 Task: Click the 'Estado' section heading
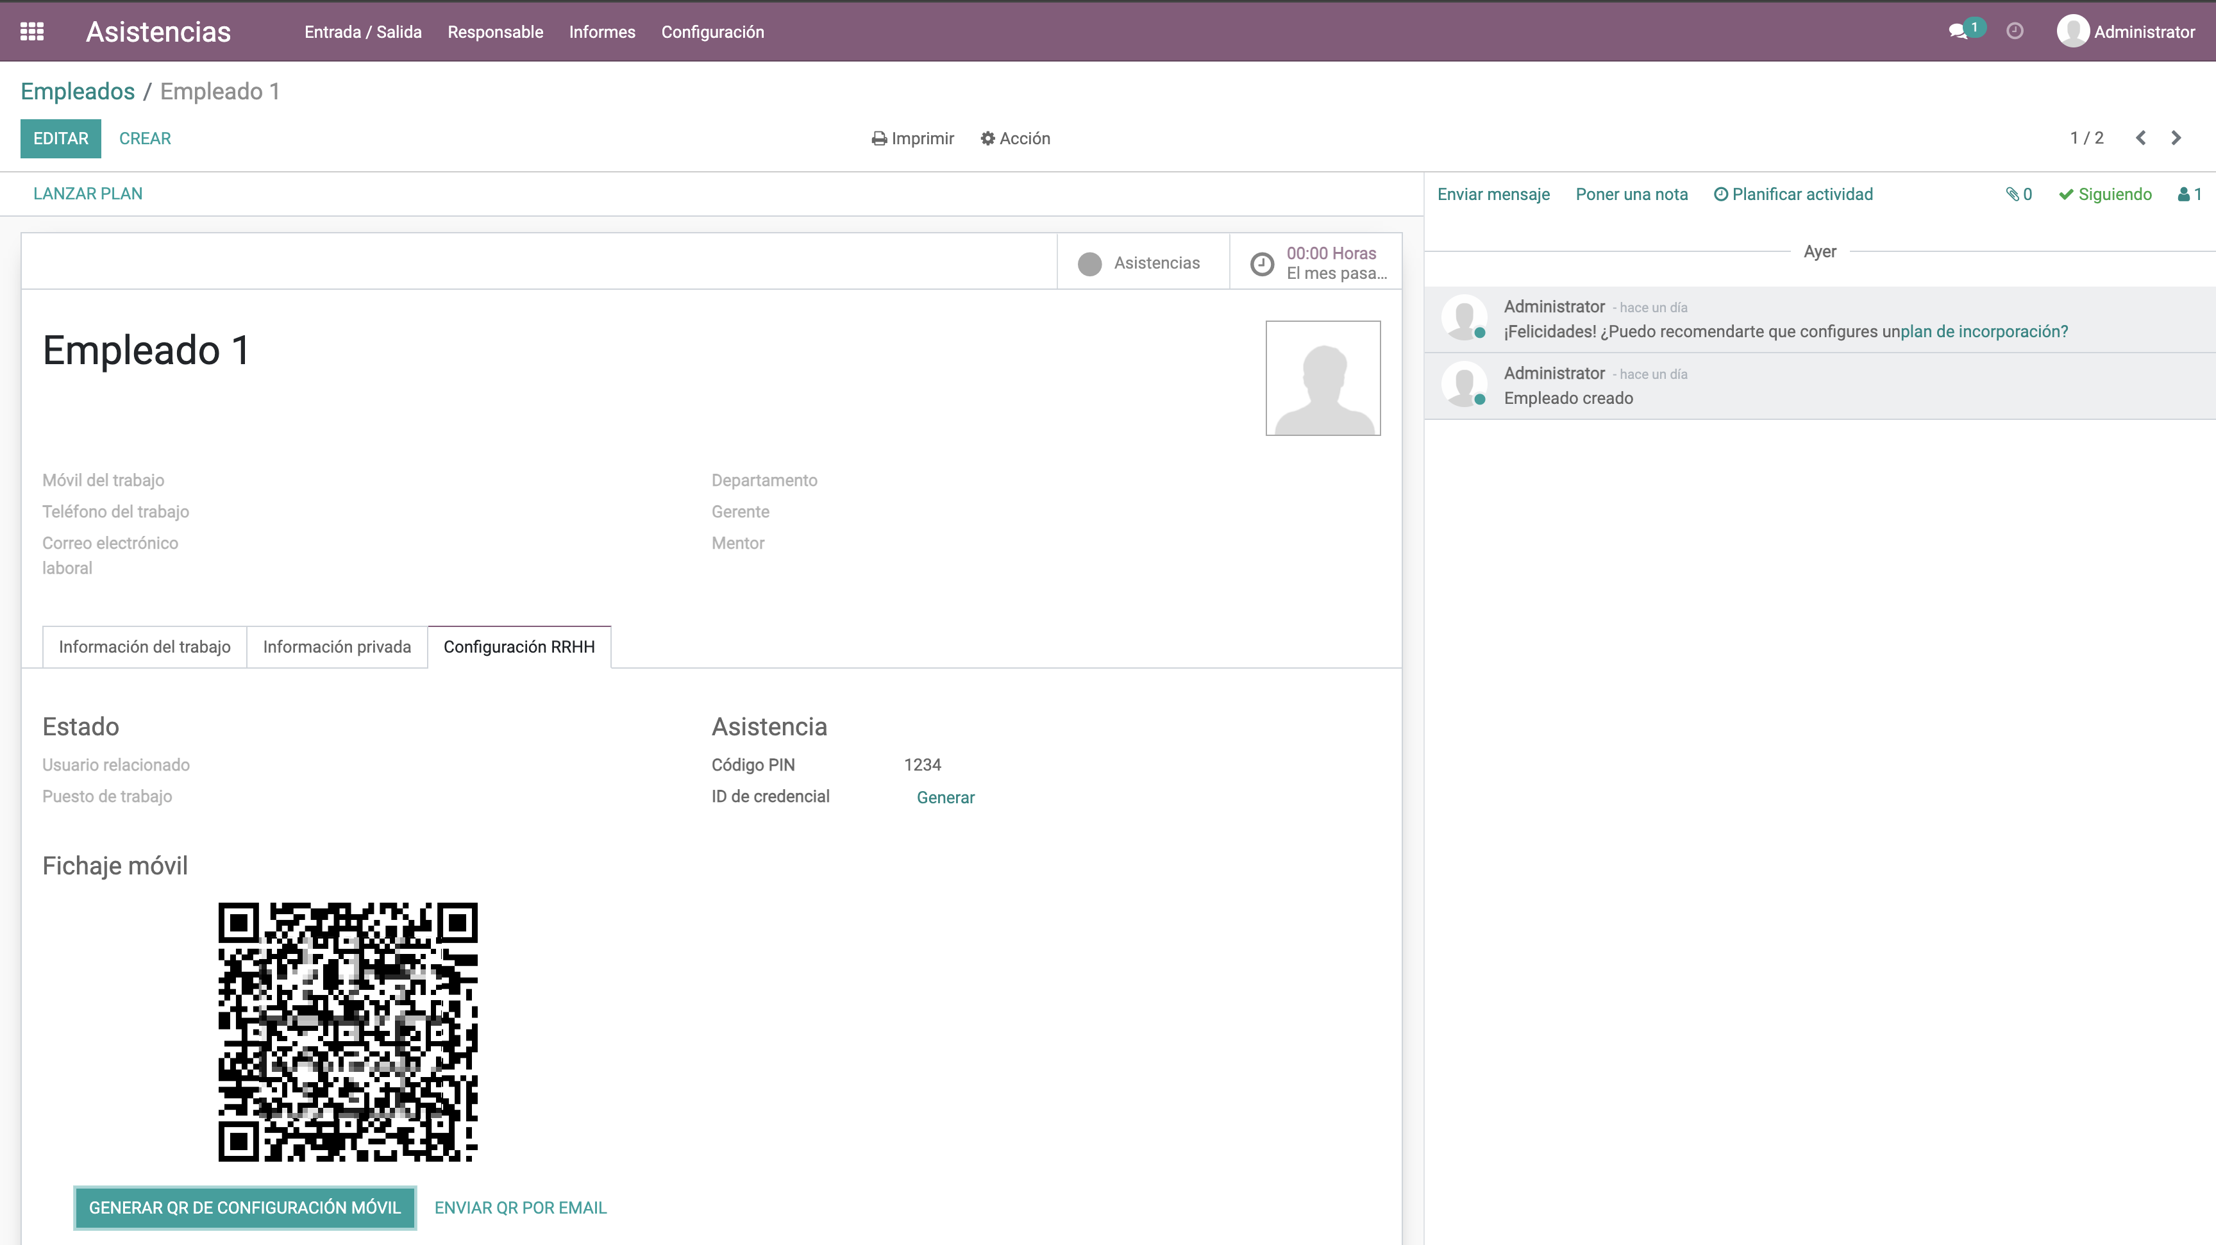(81, 726)
